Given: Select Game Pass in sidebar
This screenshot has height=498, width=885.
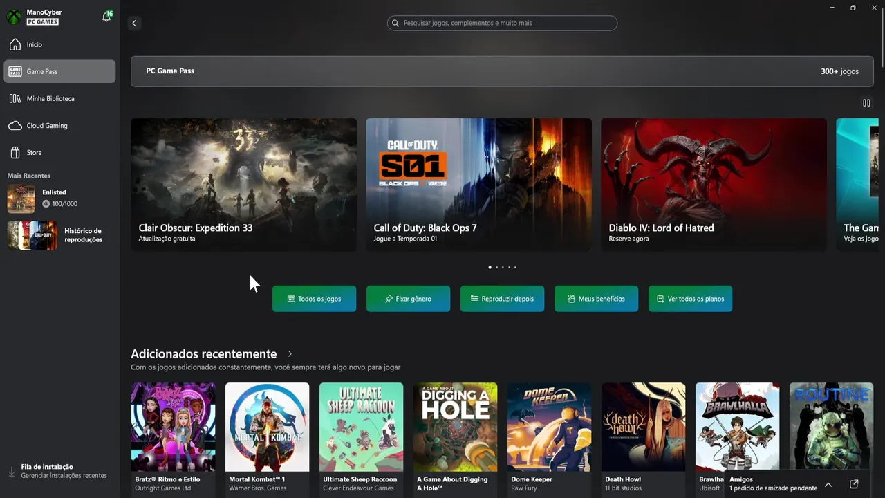Looking at the screenshot, I should coord(59,71).
